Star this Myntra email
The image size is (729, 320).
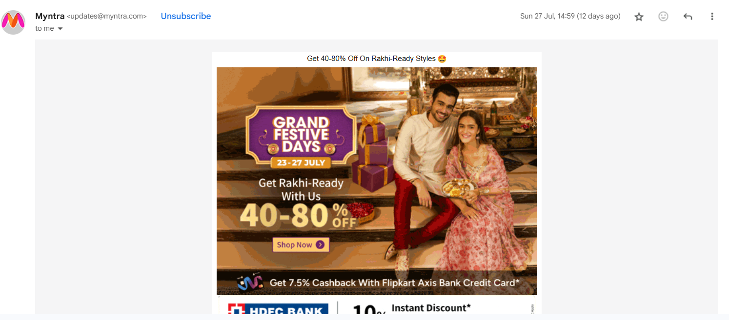[x=639, y=17]
